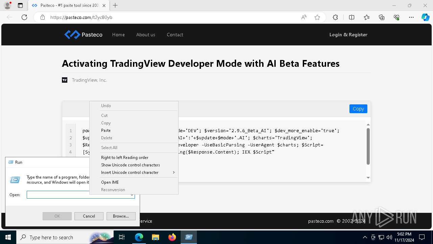
Task: Open network settings tray icon
Action: (381, 237)
